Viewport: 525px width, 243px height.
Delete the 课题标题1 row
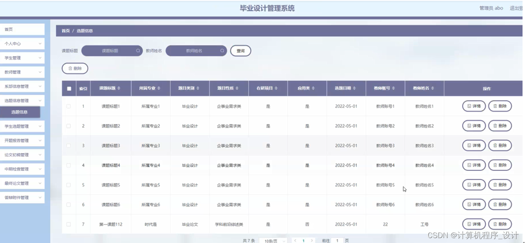tap(500, 106)
